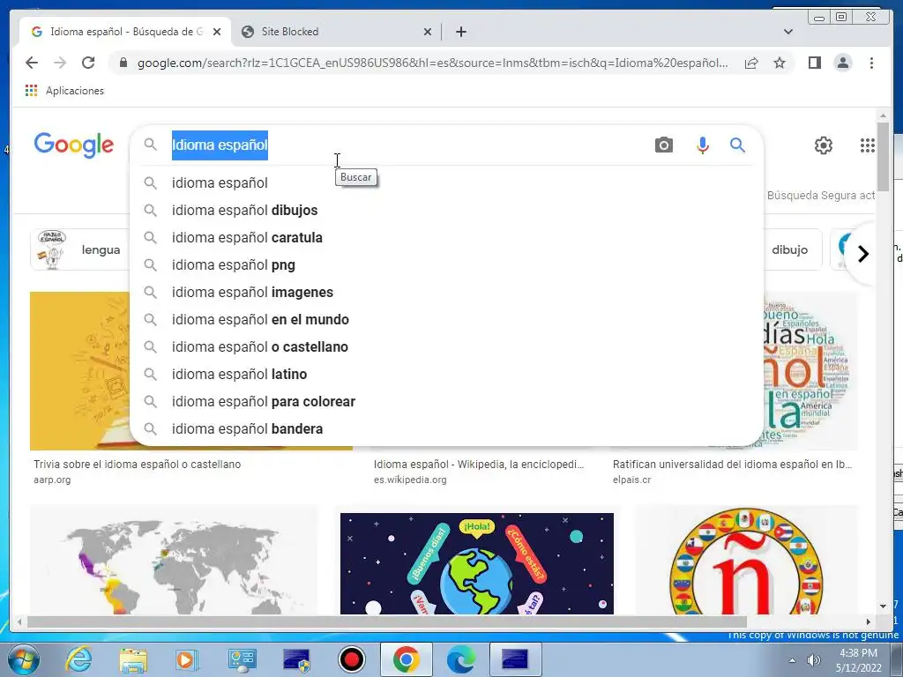Open aarp.org trivia result caption
Screen dimensions: 903x677
(137, 465)
